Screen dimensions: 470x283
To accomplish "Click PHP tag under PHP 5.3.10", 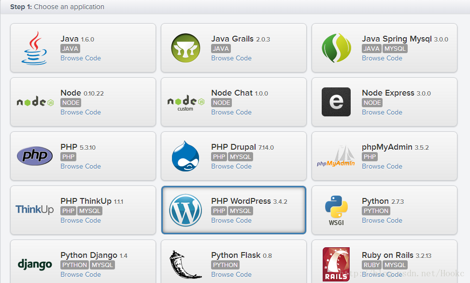I will point(68,156).
